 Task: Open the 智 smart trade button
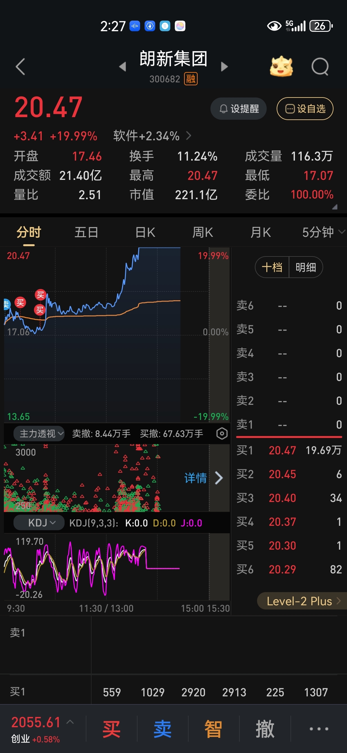pos(214,729)
